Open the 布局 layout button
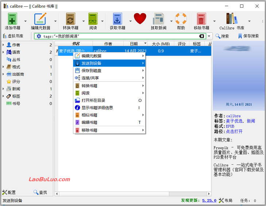Viewport: 266px width, 206px height. coord(225,201)
